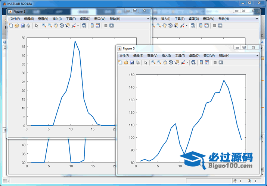
Task: Open the 工具(T) menu in Figure 5
Action: click(x=180, y=55)
